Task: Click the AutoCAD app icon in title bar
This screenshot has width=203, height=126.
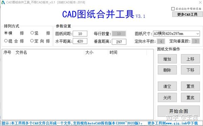Action: point(3,2)
